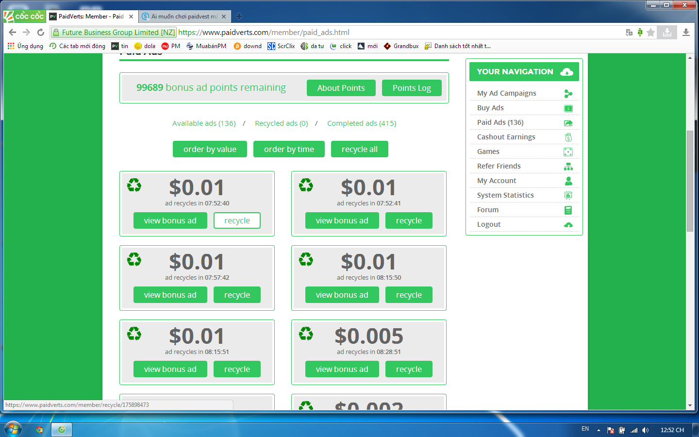View bonus ad recycling in 07:52:40
Viewport: 699px width, 437px height.
click(170, 220)
